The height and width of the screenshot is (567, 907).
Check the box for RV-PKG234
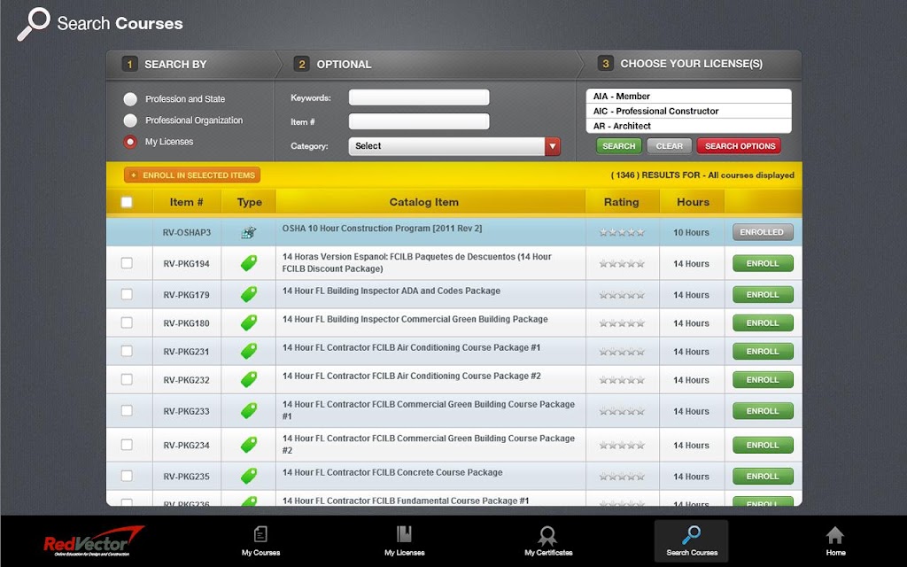pyautogui.click(x=127, y=445)
